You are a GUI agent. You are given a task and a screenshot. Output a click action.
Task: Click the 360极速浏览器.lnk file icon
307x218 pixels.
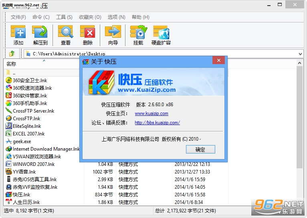(8, 88)
